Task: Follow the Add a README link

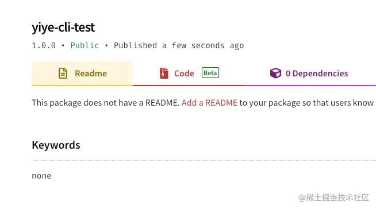Action: tap(209, 103)
